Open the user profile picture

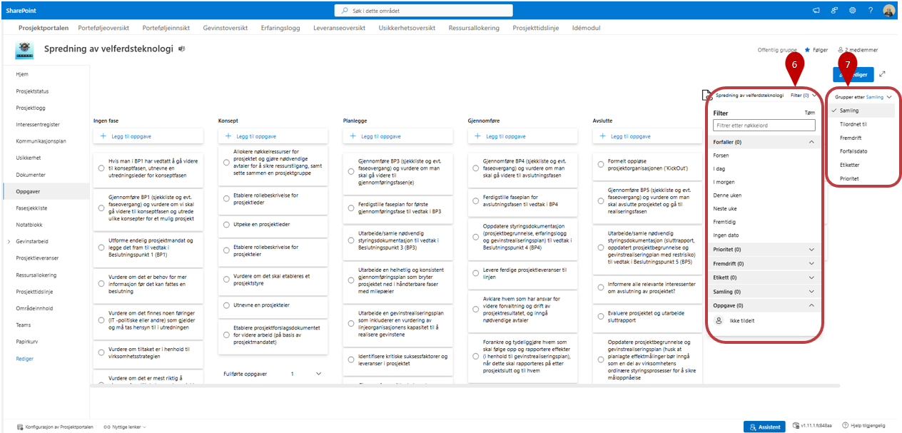(x=888, y=11)
